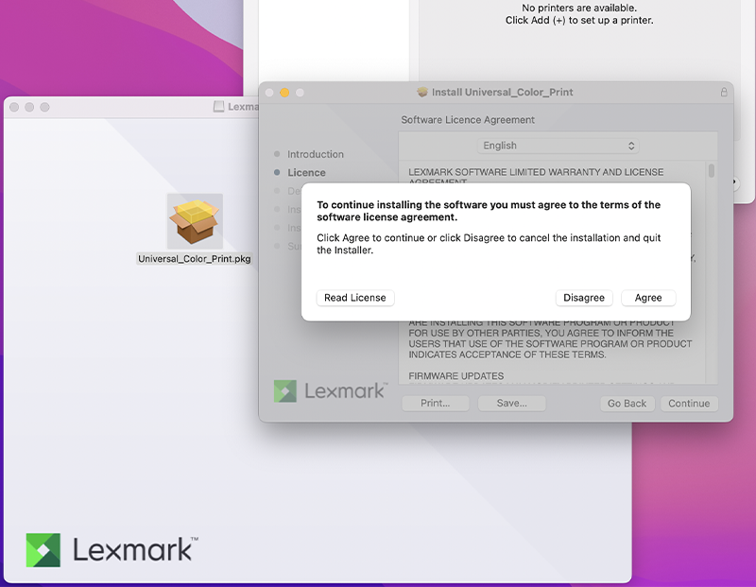Close the Lexmark disk image window

pyautogui.click(x=14, y=107)
